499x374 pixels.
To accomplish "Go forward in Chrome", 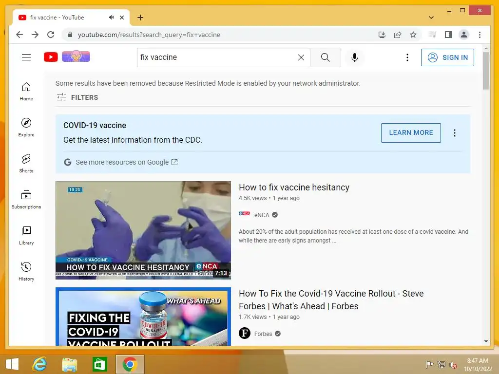I will 35,35.
